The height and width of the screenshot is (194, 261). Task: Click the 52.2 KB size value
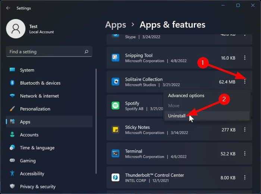[x=228, y=154]
